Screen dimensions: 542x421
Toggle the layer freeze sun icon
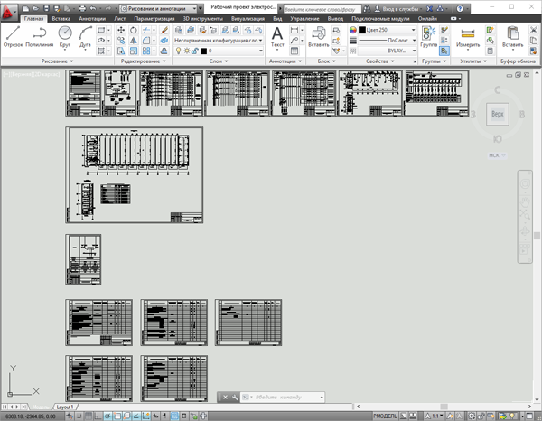click(x=186, y=51)
